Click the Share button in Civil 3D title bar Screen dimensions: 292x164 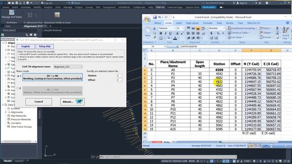click(x=76, y=3)
